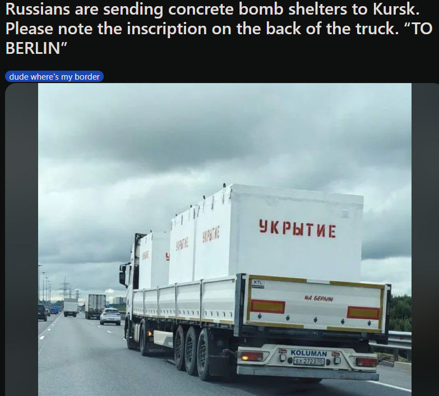Click the trailer's rear wheels
This screenshot has height=396, width=439.
click(193, 352)
